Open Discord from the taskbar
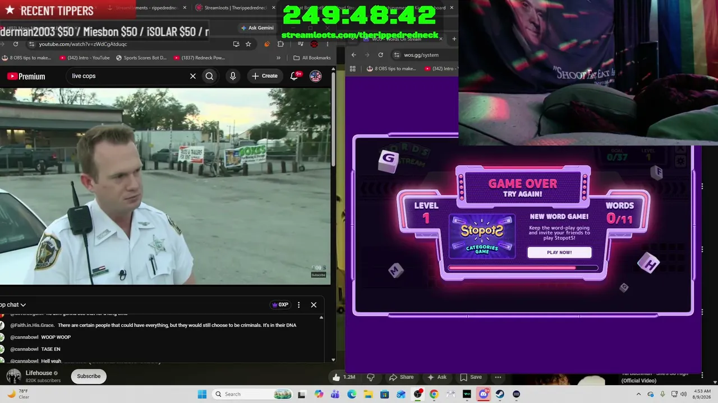 484,394
